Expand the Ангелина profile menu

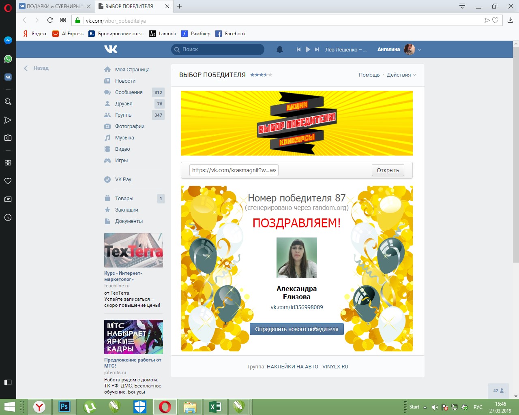399,49
